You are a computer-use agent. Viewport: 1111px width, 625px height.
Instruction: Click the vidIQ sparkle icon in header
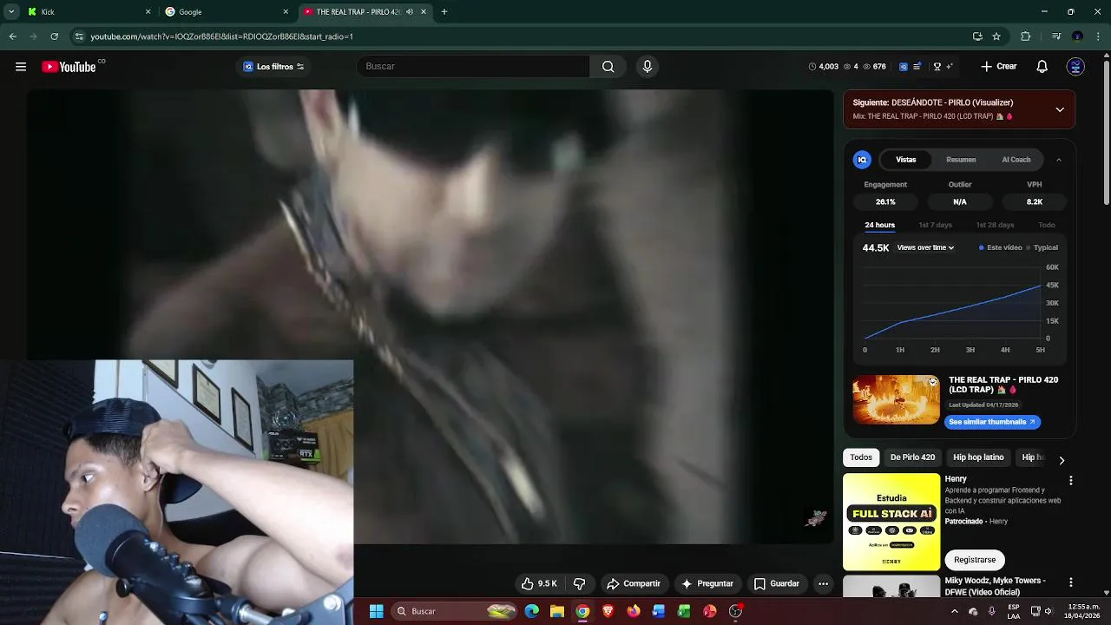pos(950,67)
